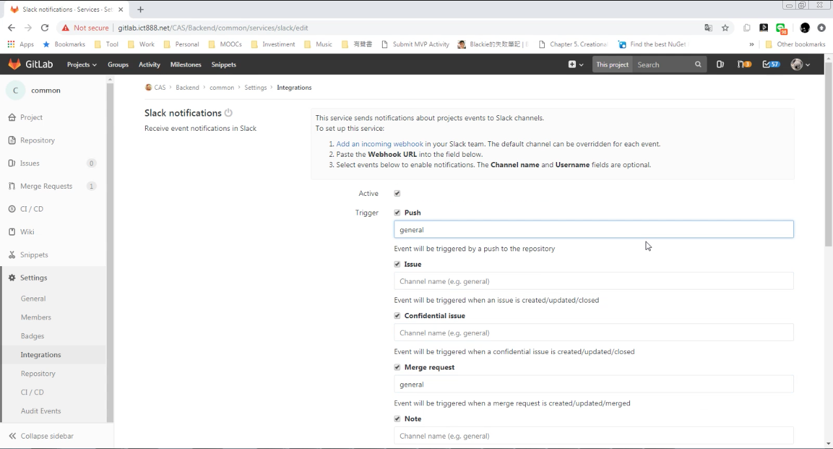Click the CI / CD rocket icon
Screen dimensions: 833x449
pos(12,209)
